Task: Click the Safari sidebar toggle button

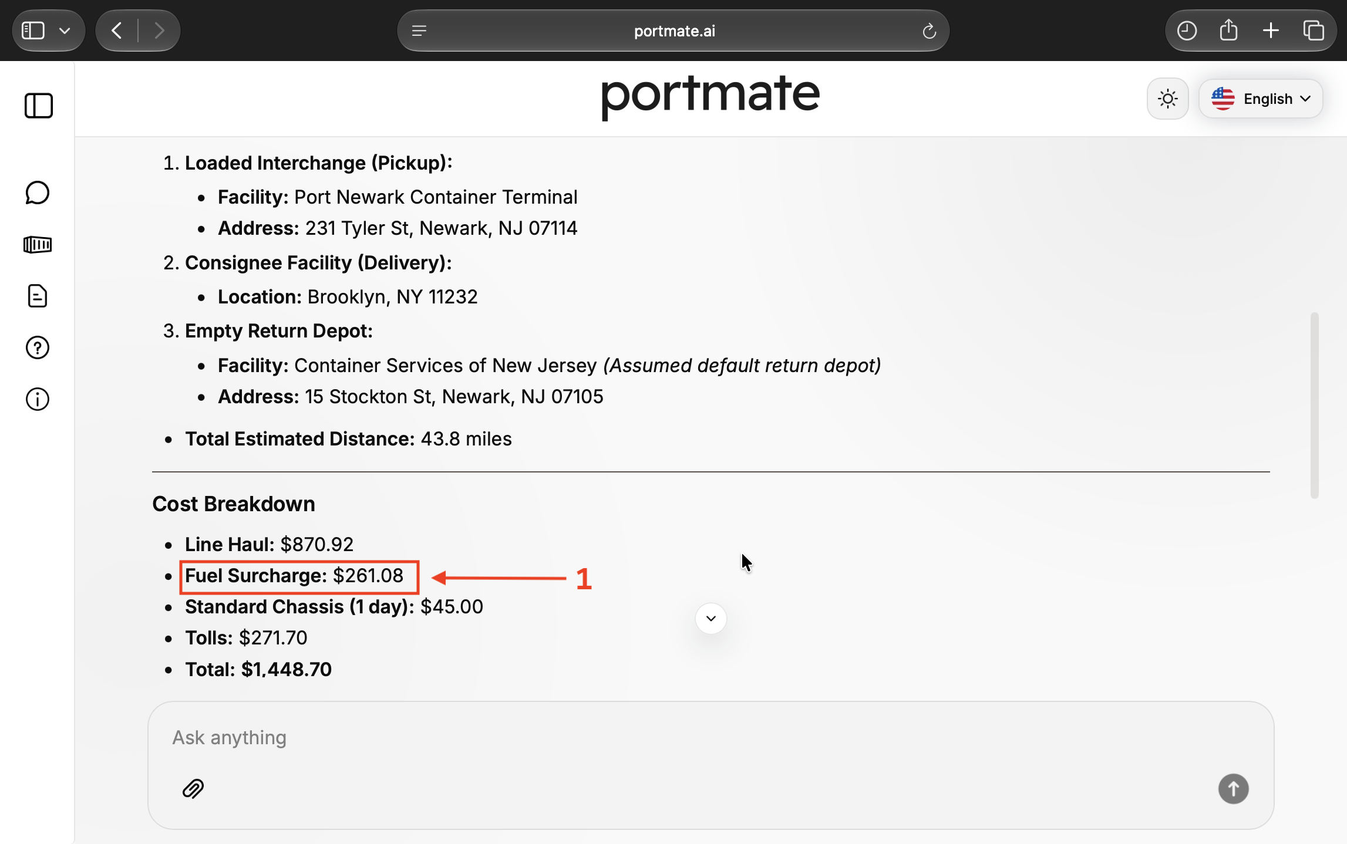Action: (x=33, y=31)
